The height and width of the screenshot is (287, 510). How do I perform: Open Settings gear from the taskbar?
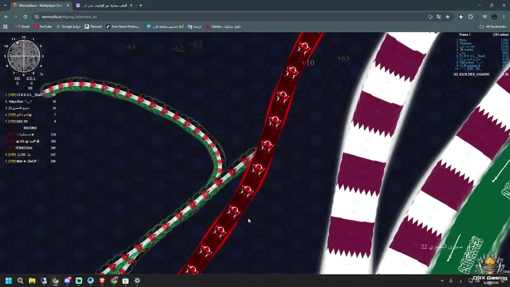[137, 281]
